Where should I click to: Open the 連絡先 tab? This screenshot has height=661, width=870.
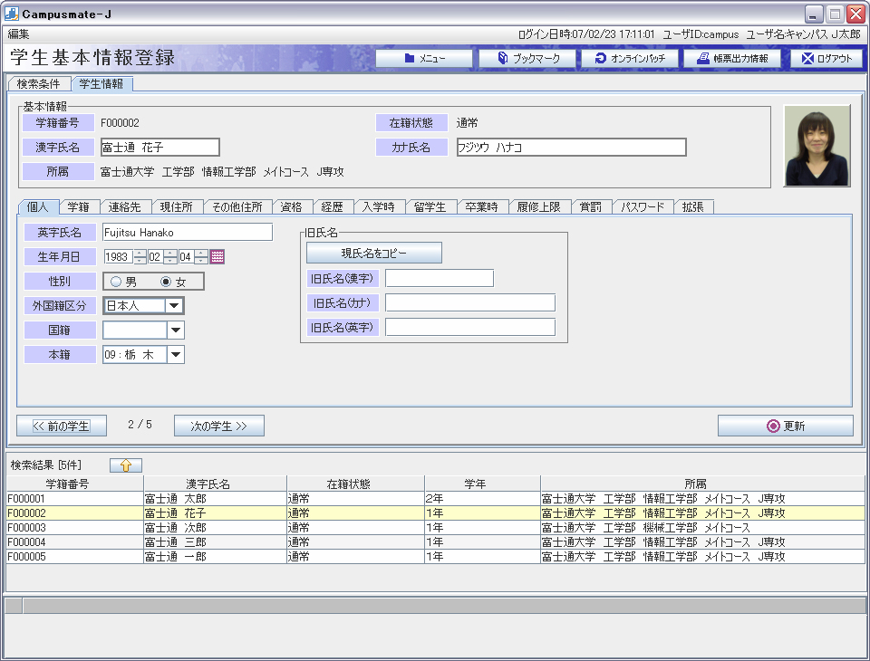125,206
